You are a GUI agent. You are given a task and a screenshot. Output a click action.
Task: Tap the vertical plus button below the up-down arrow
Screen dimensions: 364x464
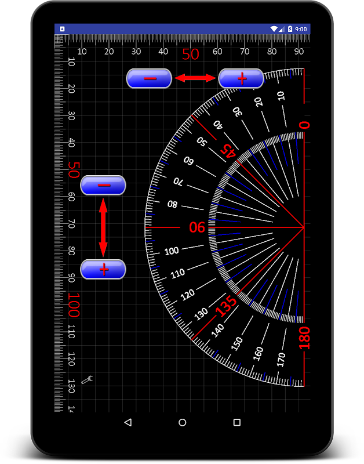103,269
